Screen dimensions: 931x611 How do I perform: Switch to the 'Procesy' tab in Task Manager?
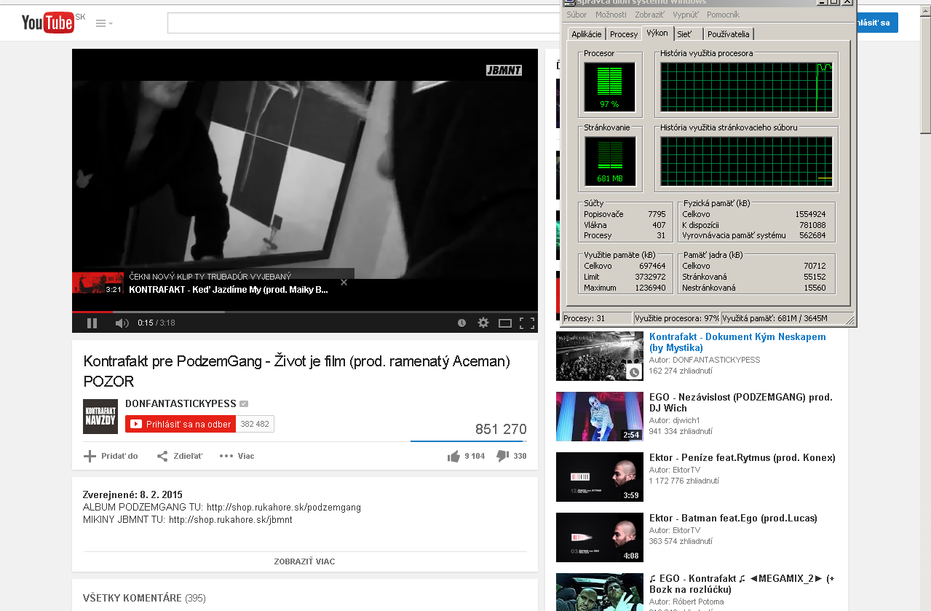pyautogui.click(x=624, y=34)
